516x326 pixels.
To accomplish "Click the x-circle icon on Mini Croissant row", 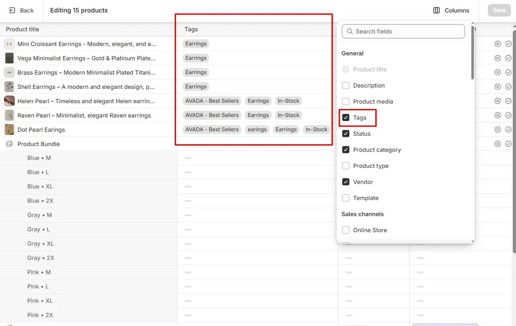I will [x=498, y=43].
